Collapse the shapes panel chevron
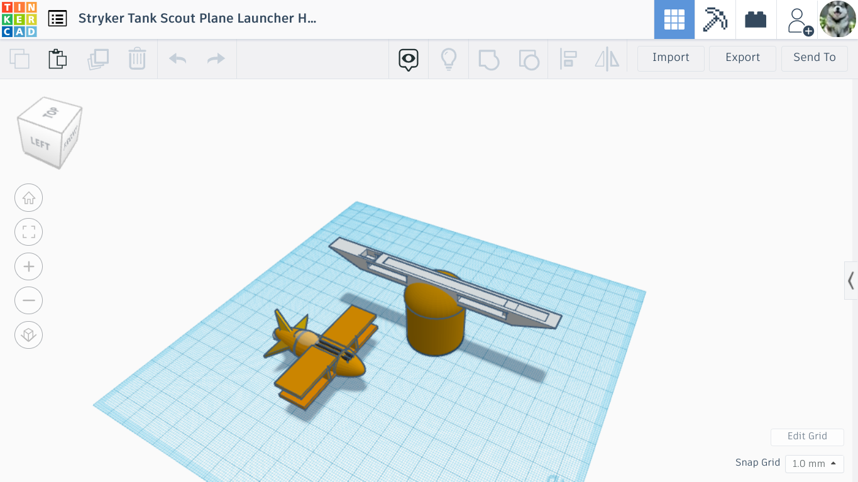The height and width of the screenshot is (482, 858). tap(852, 281)
